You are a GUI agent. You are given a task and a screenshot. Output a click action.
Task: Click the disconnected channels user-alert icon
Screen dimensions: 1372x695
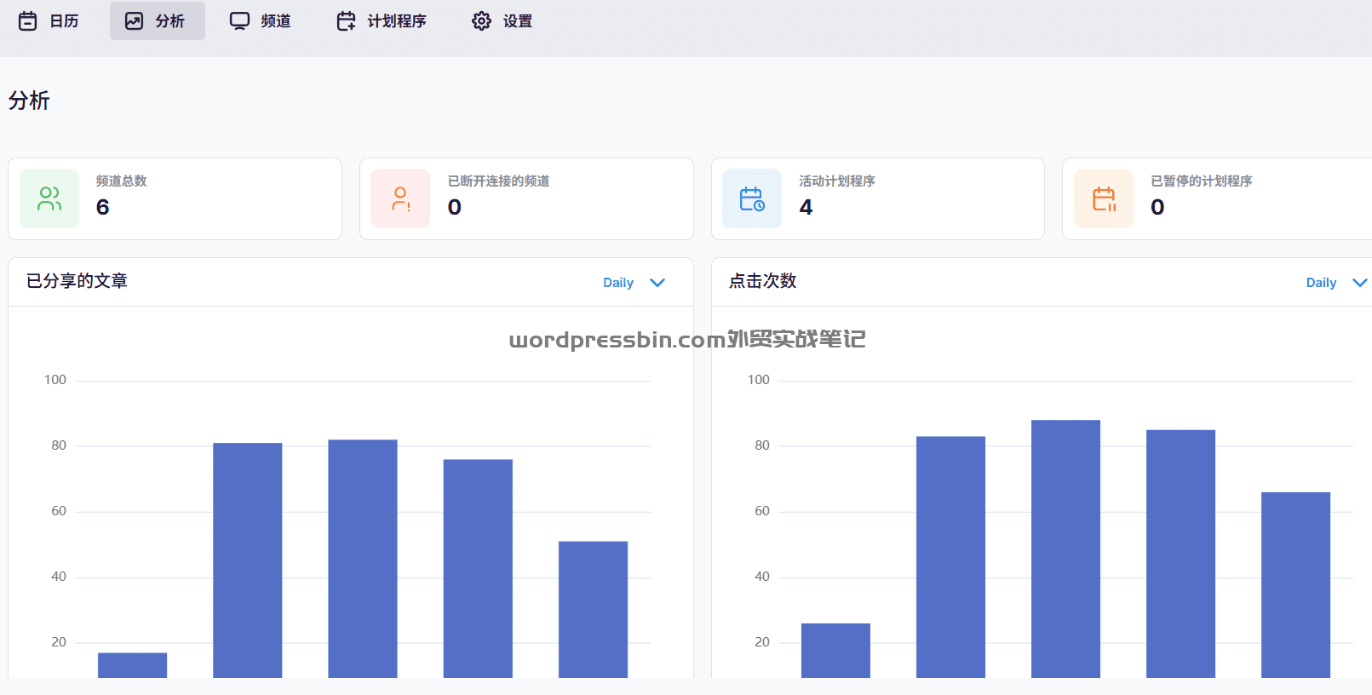click(x=400, y=198)
